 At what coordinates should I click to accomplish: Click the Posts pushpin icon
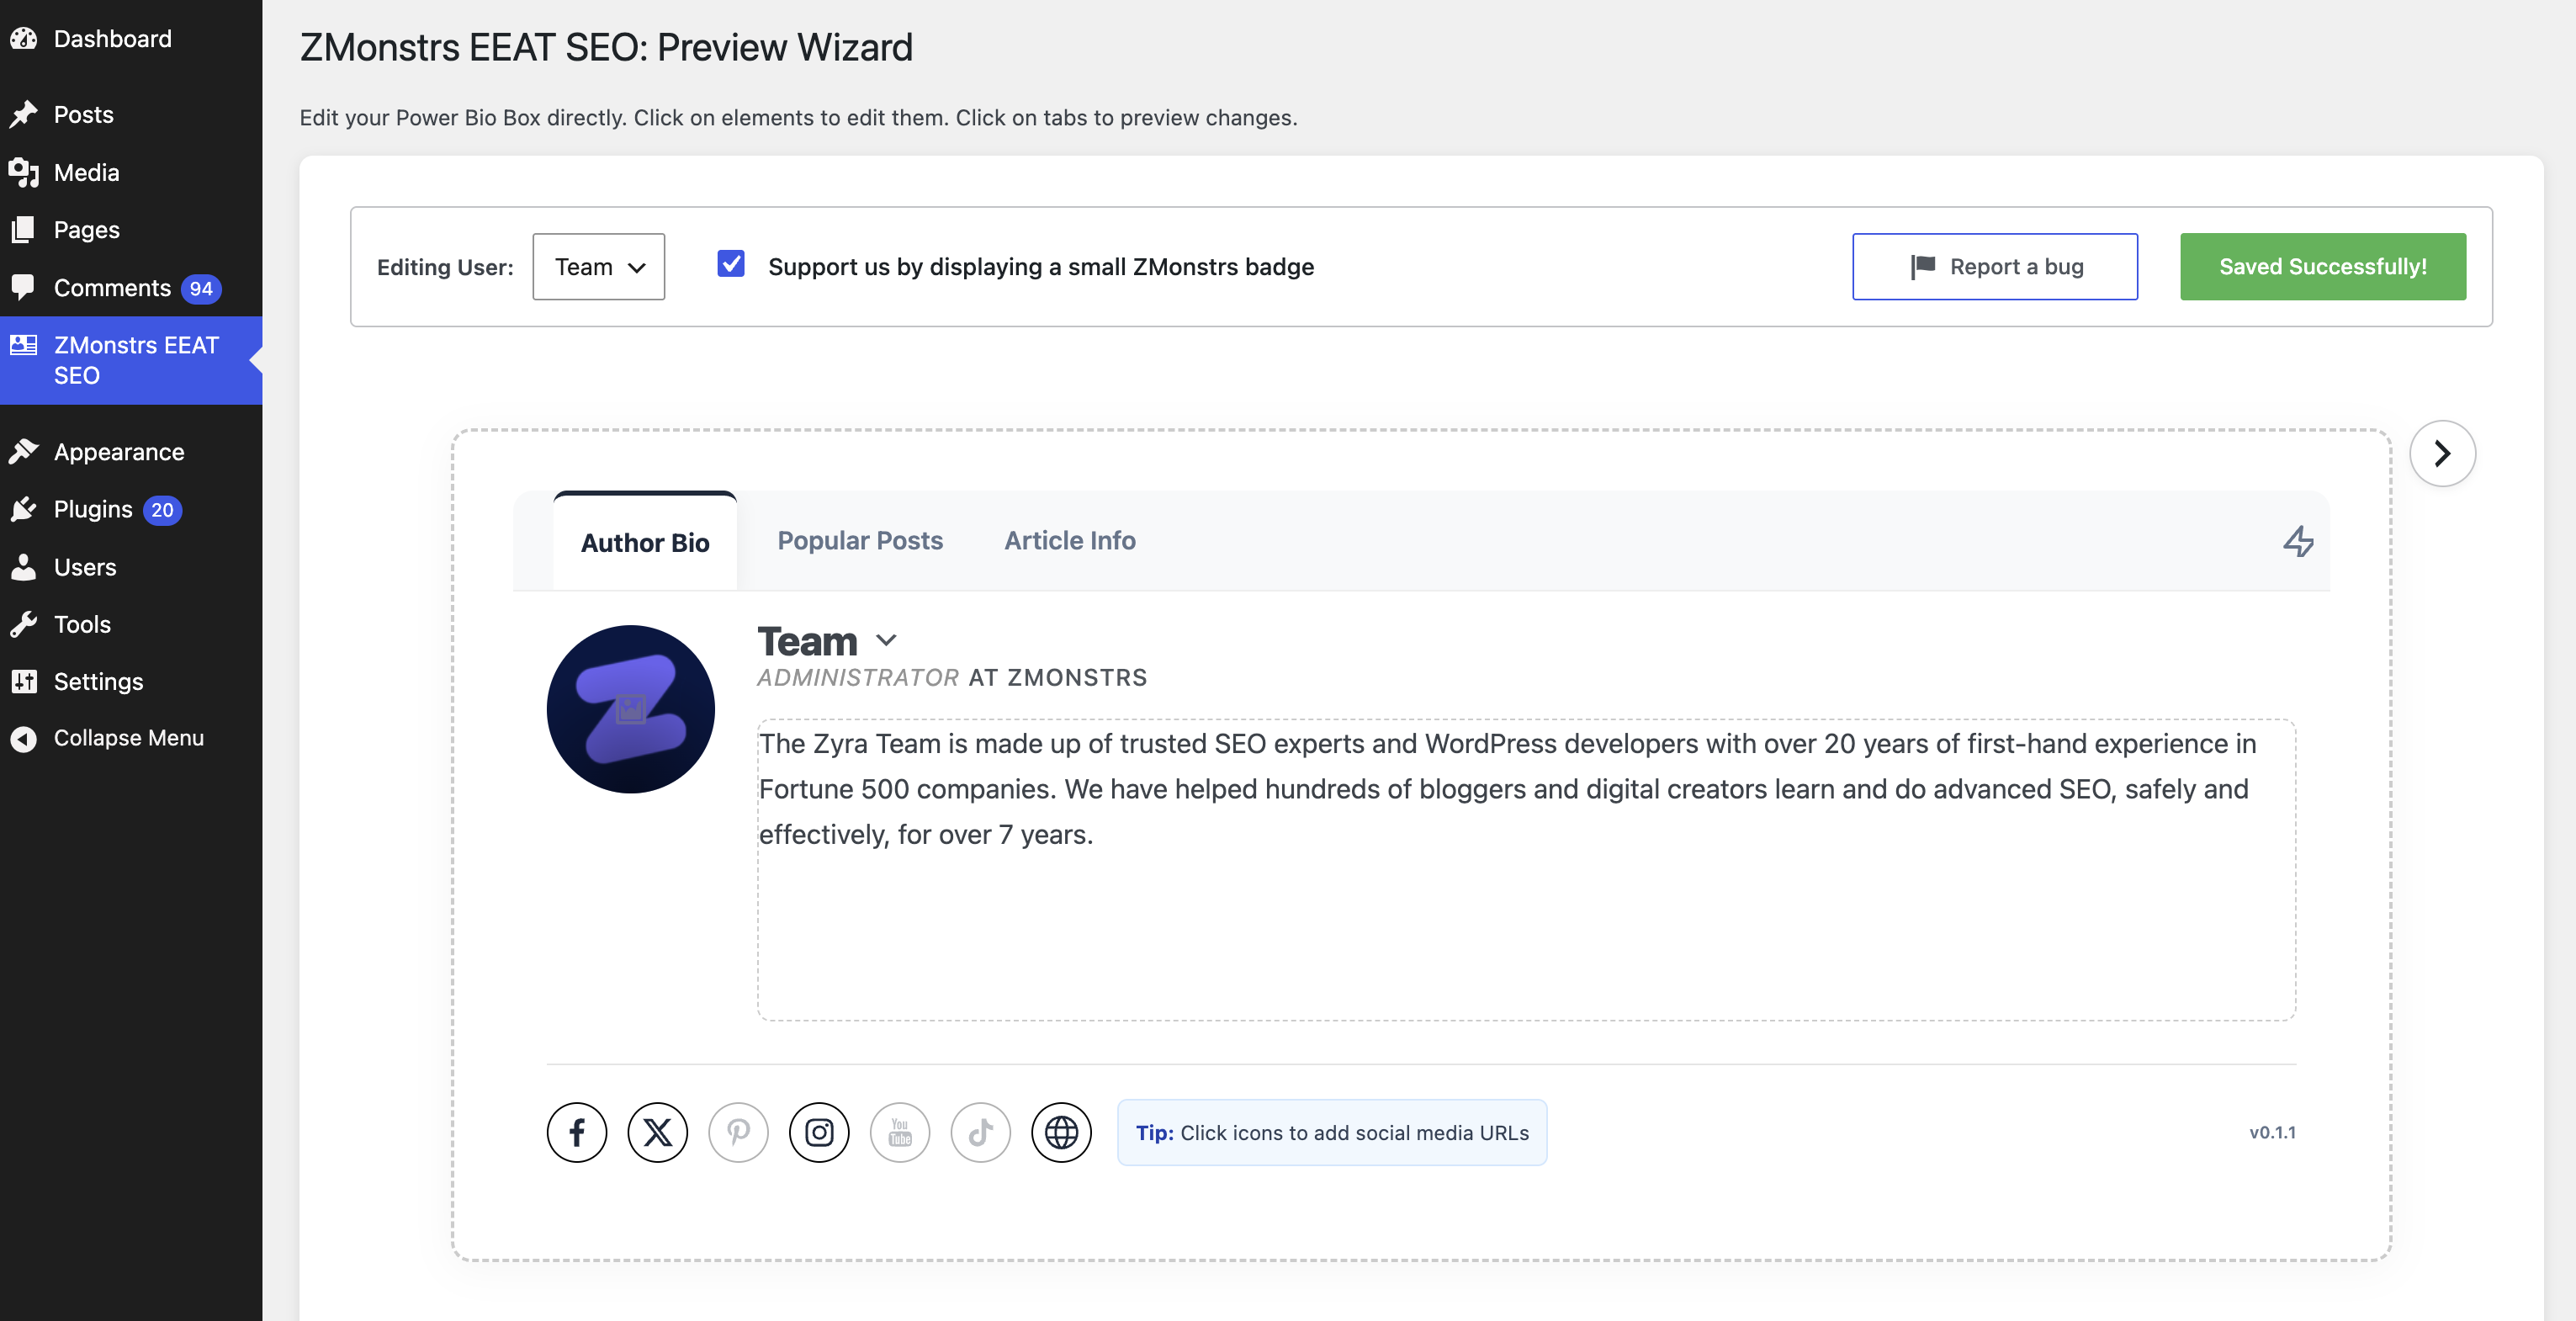[x=24, y=114]
